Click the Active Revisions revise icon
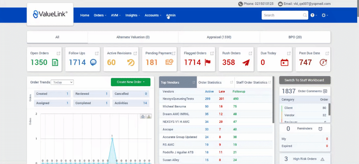Image resolution: width=359 pixels, height=164 pixels. [x=131, y=62]
